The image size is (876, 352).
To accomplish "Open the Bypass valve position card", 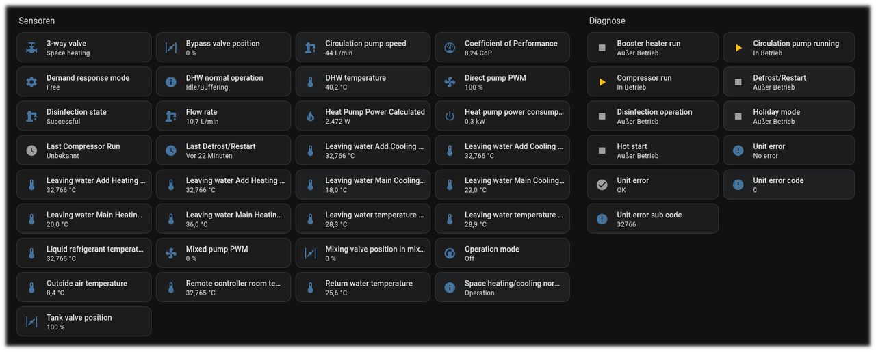I will point(223,48).
